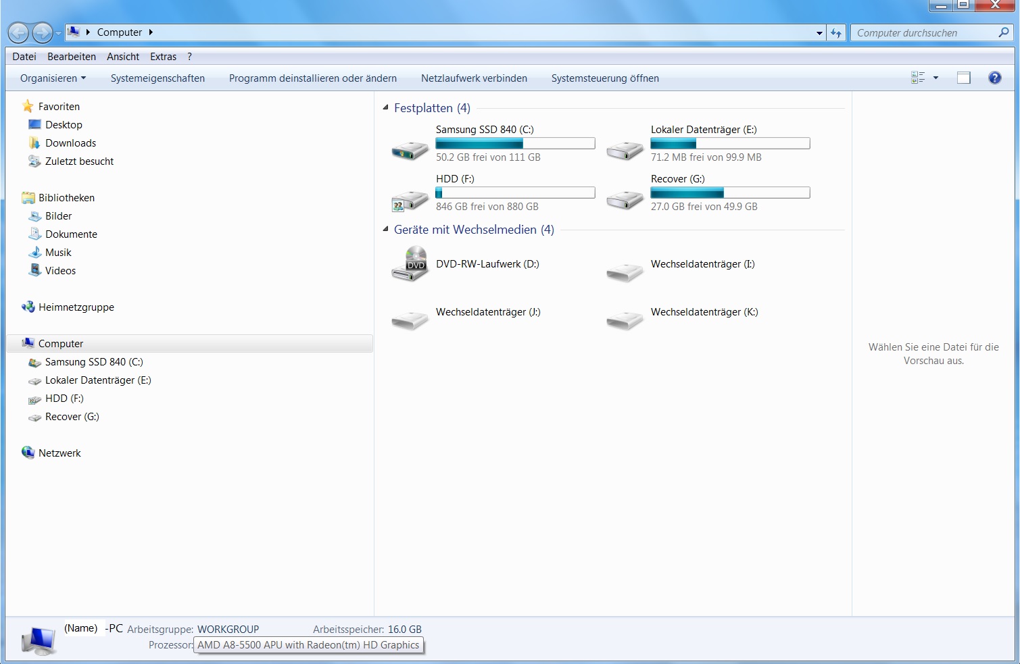This screenshot has height=664, width=1020.
Task: Expand breadcrumb arrow after Computer
Action: click(151, 32)
